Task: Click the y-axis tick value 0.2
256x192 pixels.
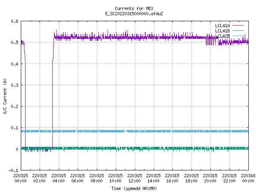Action: 14,106
